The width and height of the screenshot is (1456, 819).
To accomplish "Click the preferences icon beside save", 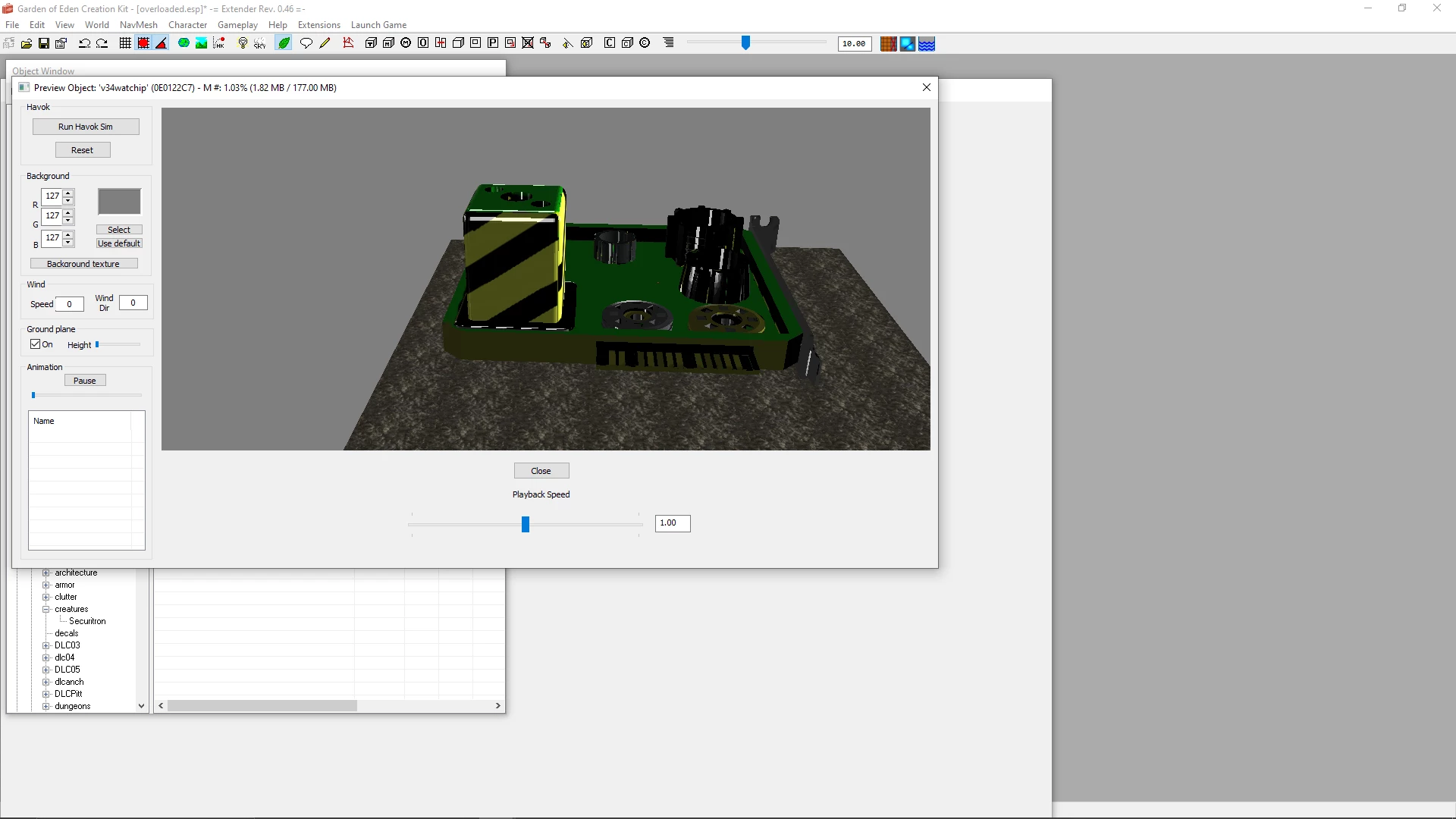I will (x=61, y=43).
